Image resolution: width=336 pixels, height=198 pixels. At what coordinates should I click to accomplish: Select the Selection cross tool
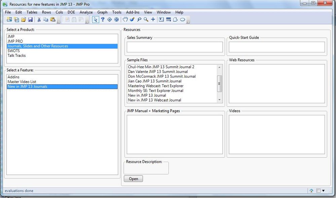[x=110, y=19]
